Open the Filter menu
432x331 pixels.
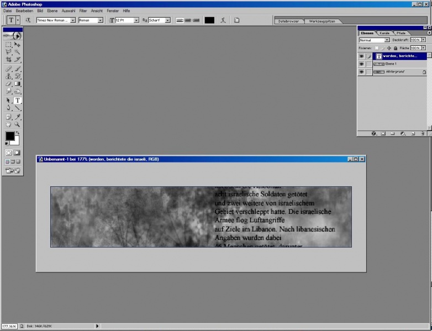[x=83, y=10]
